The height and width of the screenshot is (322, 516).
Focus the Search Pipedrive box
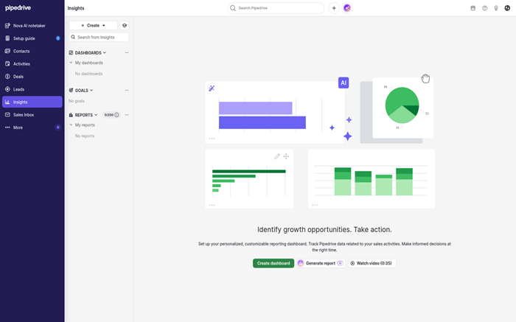click(x=276, y=8)
